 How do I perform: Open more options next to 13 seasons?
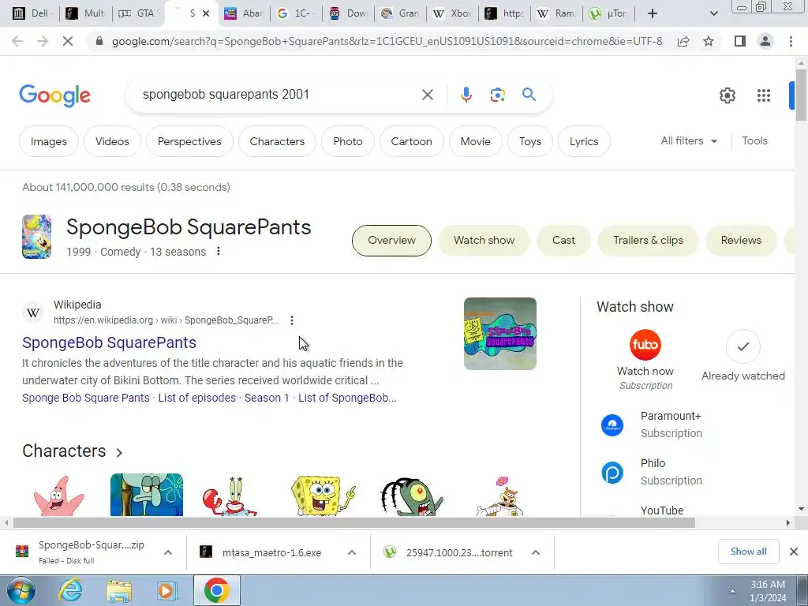(219, 251)
